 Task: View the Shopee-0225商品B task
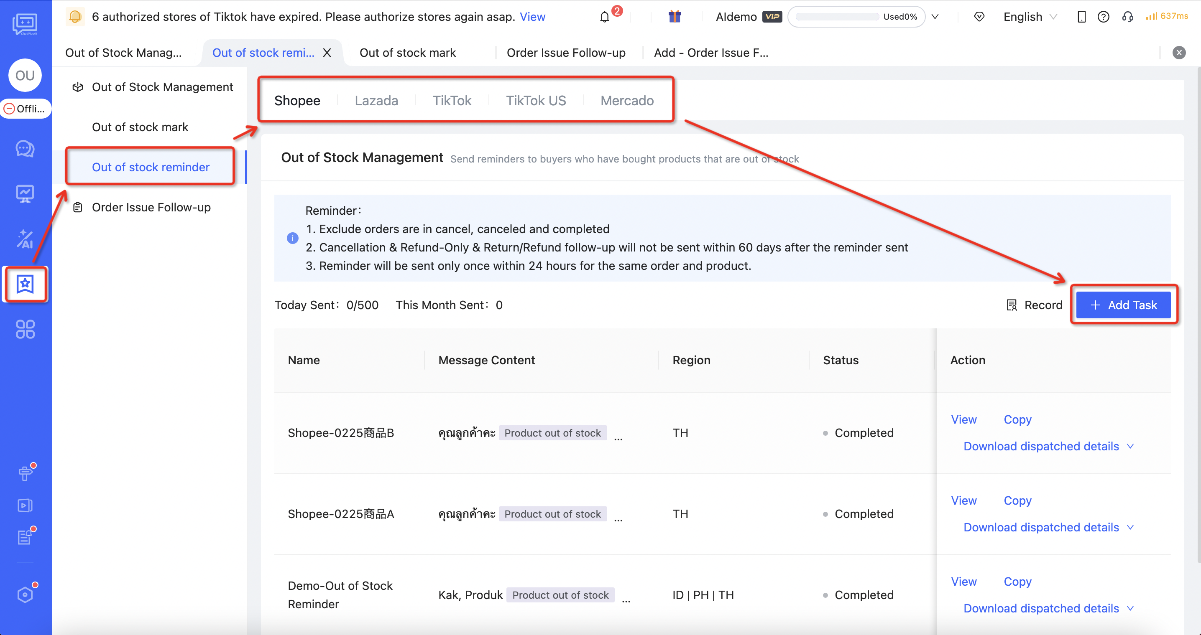click(x=964, y=419)
